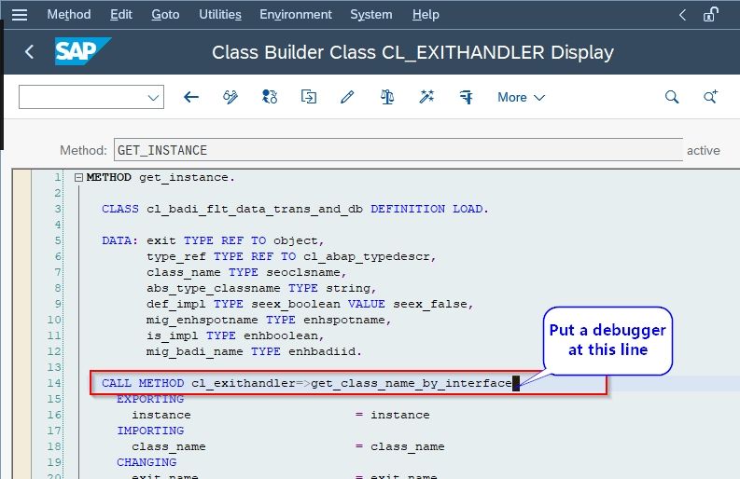Toggle Display/Change with glasses-pencil icon
Screen dimensions: 740x479
230,97
